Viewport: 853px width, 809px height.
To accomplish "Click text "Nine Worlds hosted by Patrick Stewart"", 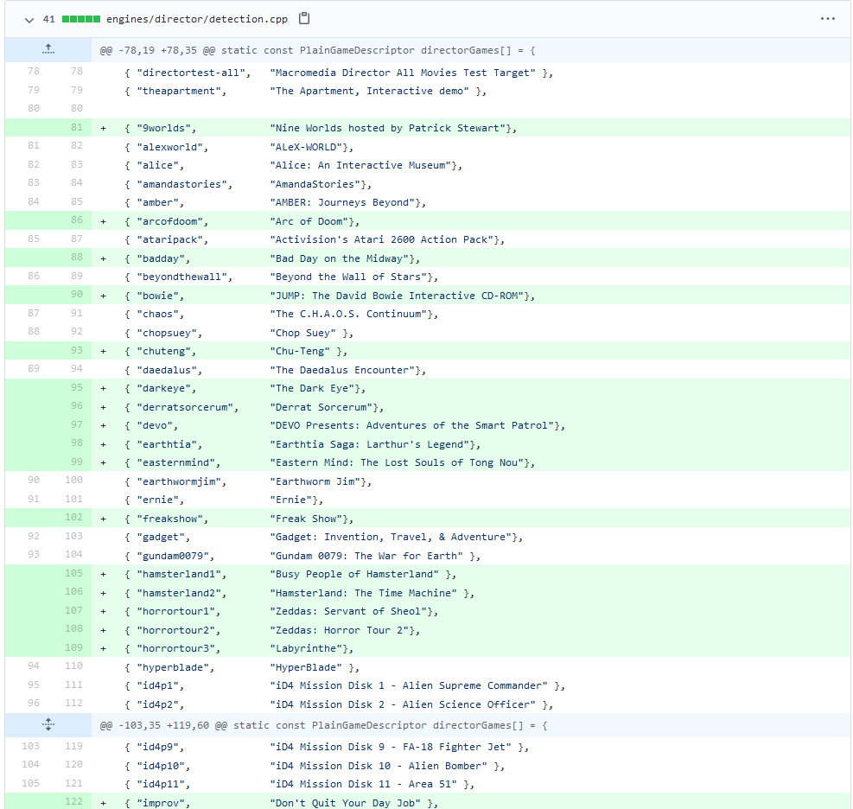I will [387, 129].
